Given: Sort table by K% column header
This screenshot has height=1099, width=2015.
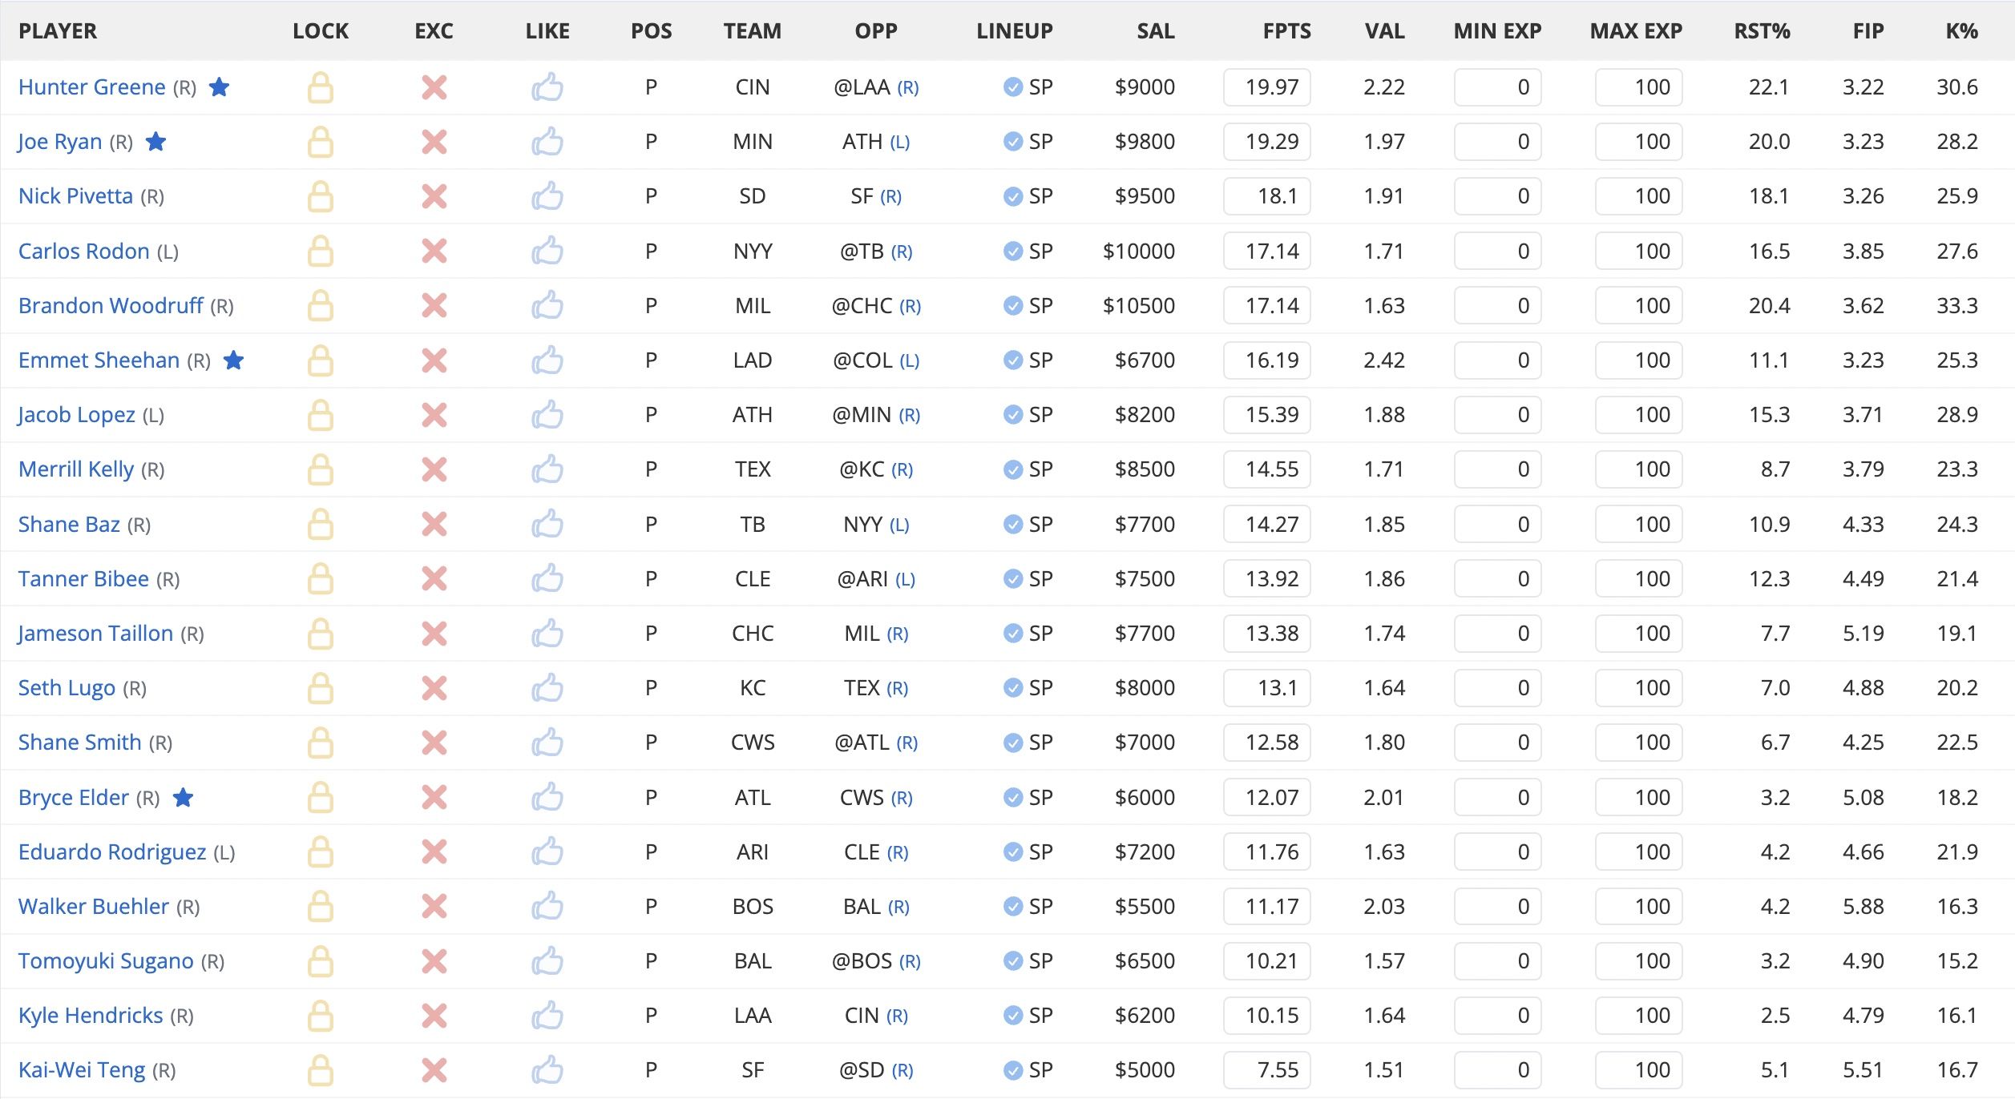Looking at the screenshot, I should point(1962,31).
